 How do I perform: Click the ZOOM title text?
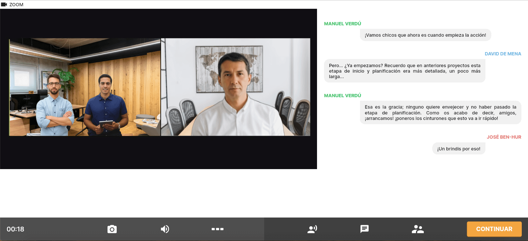coord(17,4)
